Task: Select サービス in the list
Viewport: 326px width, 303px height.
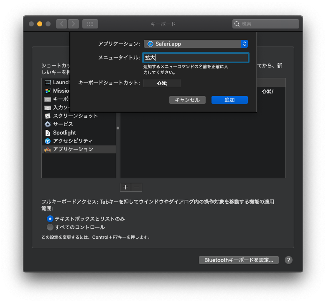Action: pyautogui.click(x=79, y=124)
